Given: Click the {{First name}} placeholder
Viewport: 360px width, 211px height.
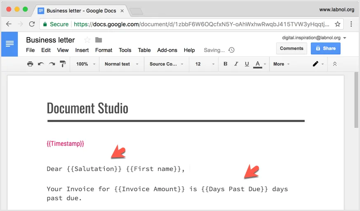Looking at the screenshot, I should click(154, 169).
